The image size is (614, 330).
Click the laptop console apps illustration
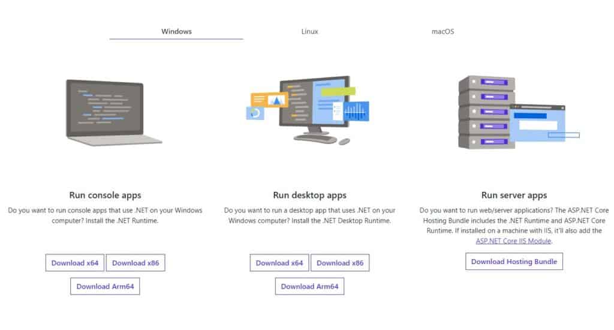coord(113,112)
